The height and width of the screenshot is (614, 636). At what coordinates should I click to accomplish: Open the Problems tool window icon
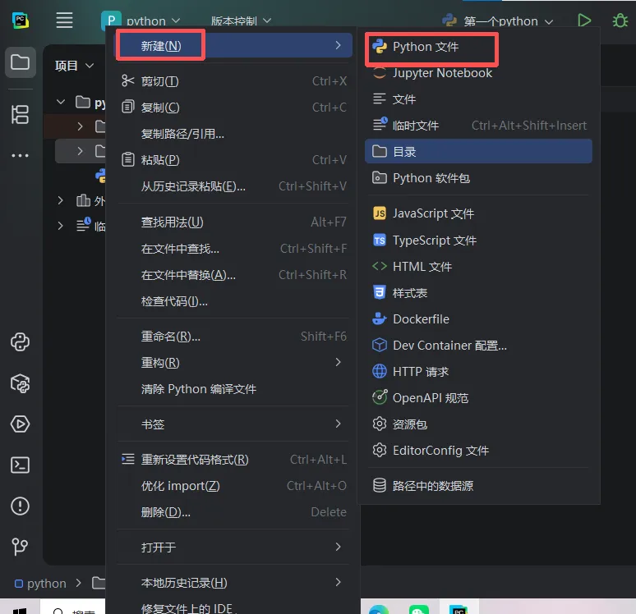click(20, 506)
